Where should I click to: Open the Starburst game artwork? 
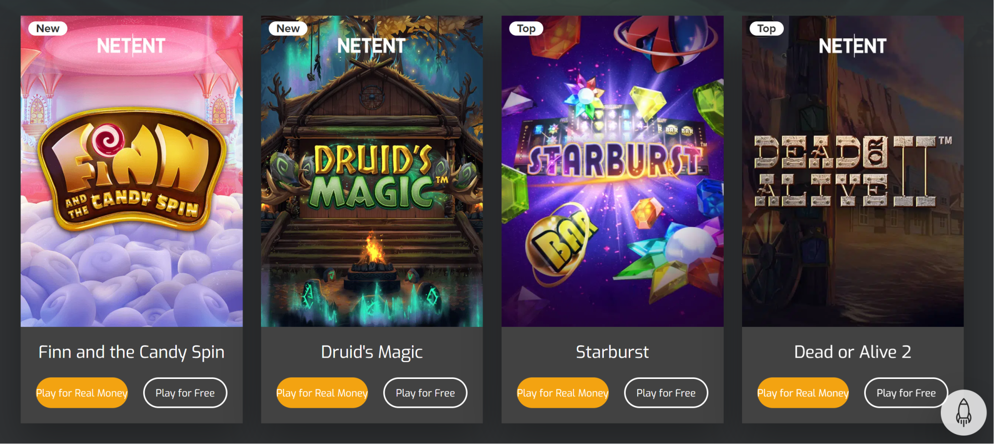pos(612,171)
